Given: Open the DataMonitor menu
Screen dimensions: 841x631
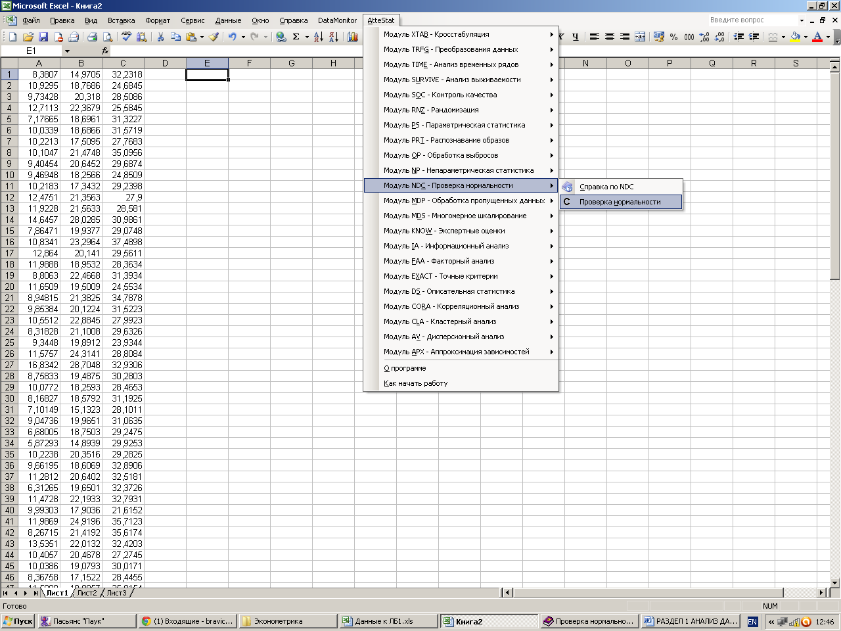Looking at the screenshot, I should [337, 20].
